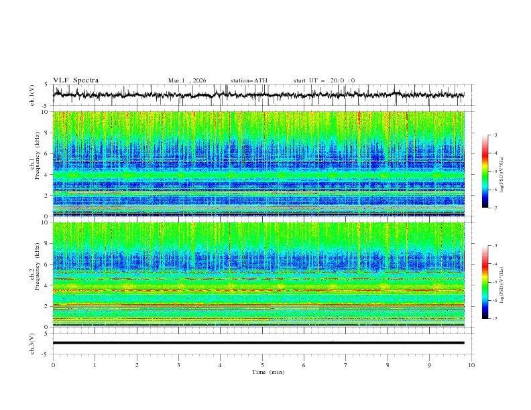Click the ch.1 spectrogram color bar
This screenshot has width=531, height=410.
(485, 172)
